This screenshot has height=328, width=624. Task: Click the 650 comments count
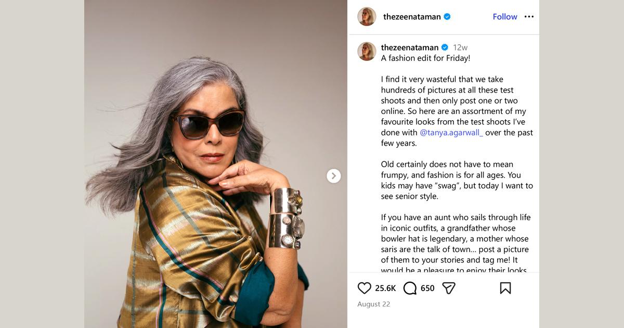(427, 288)
